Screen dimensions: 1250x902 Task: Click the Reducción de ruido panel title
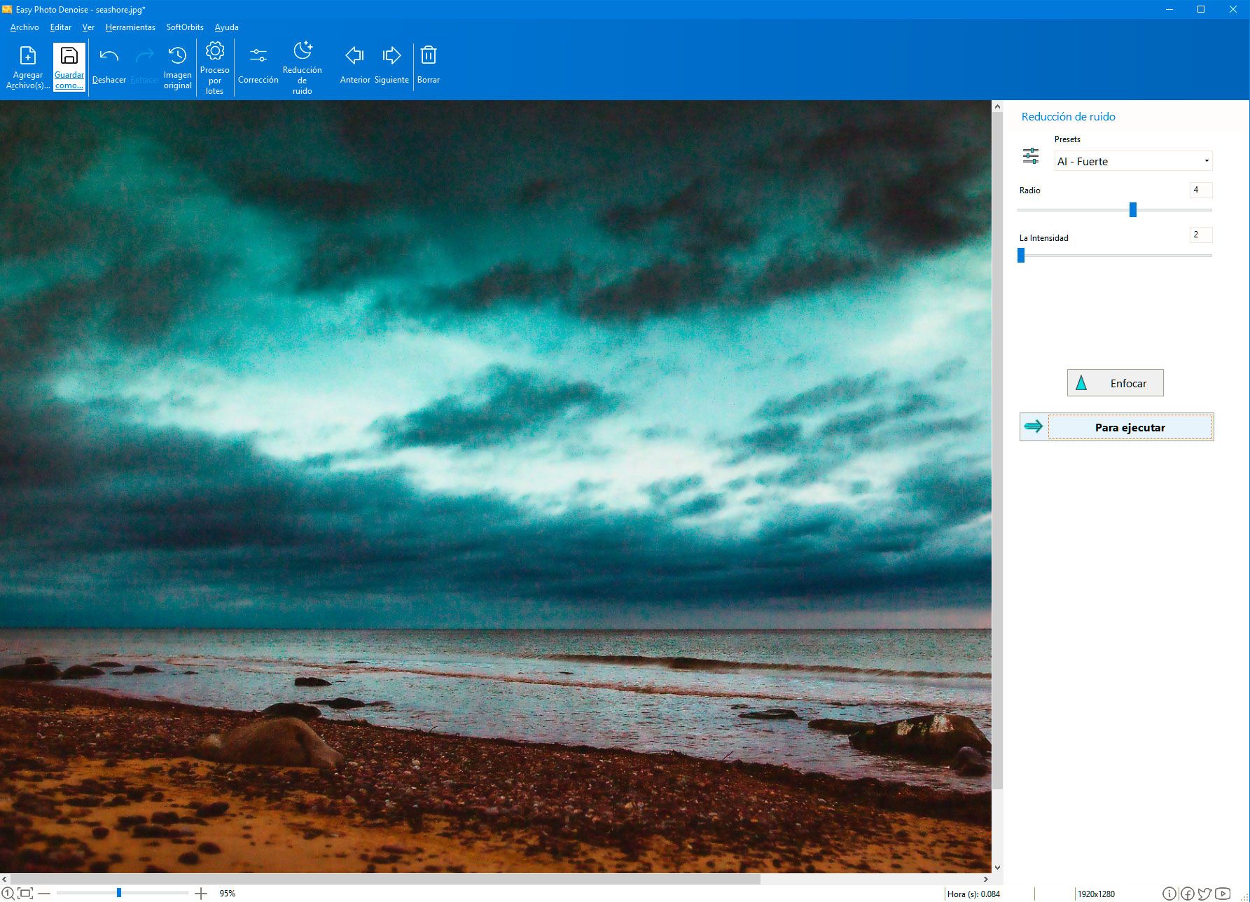pos(1068,117)
